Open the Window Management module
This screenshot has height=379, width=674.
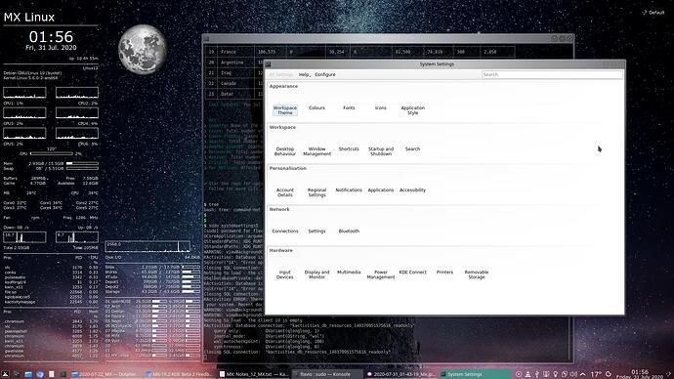click(x=316, y=151)
